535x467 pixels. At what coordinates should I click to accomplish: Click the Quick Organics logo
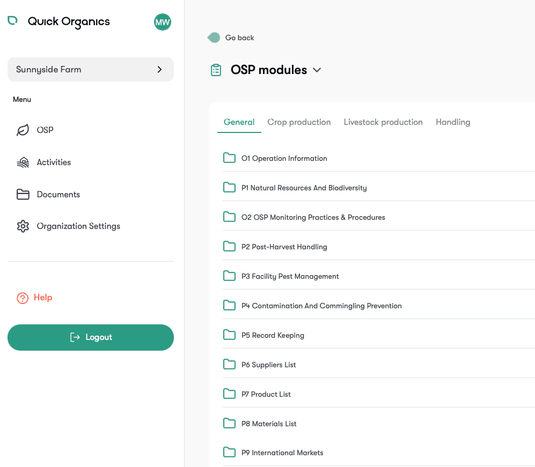click(58, 21)
